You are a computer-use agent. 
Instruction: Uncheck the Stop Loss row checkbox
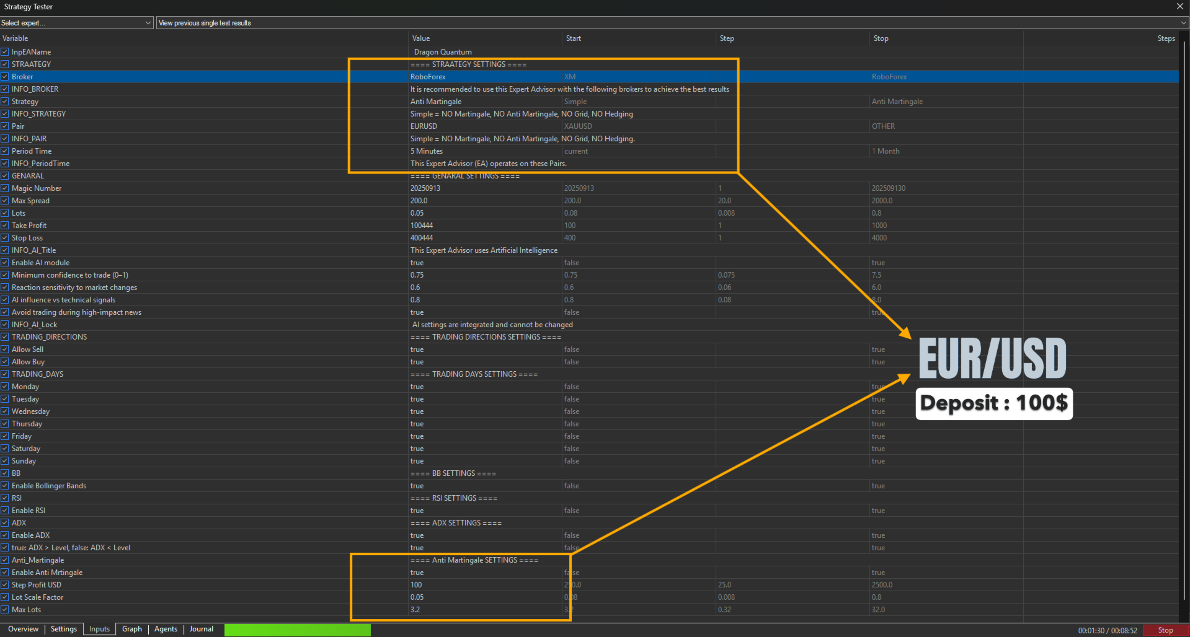pyautogui.click(x=5, y=238)
